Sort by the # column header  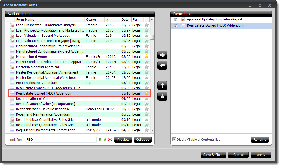[112, 19]
